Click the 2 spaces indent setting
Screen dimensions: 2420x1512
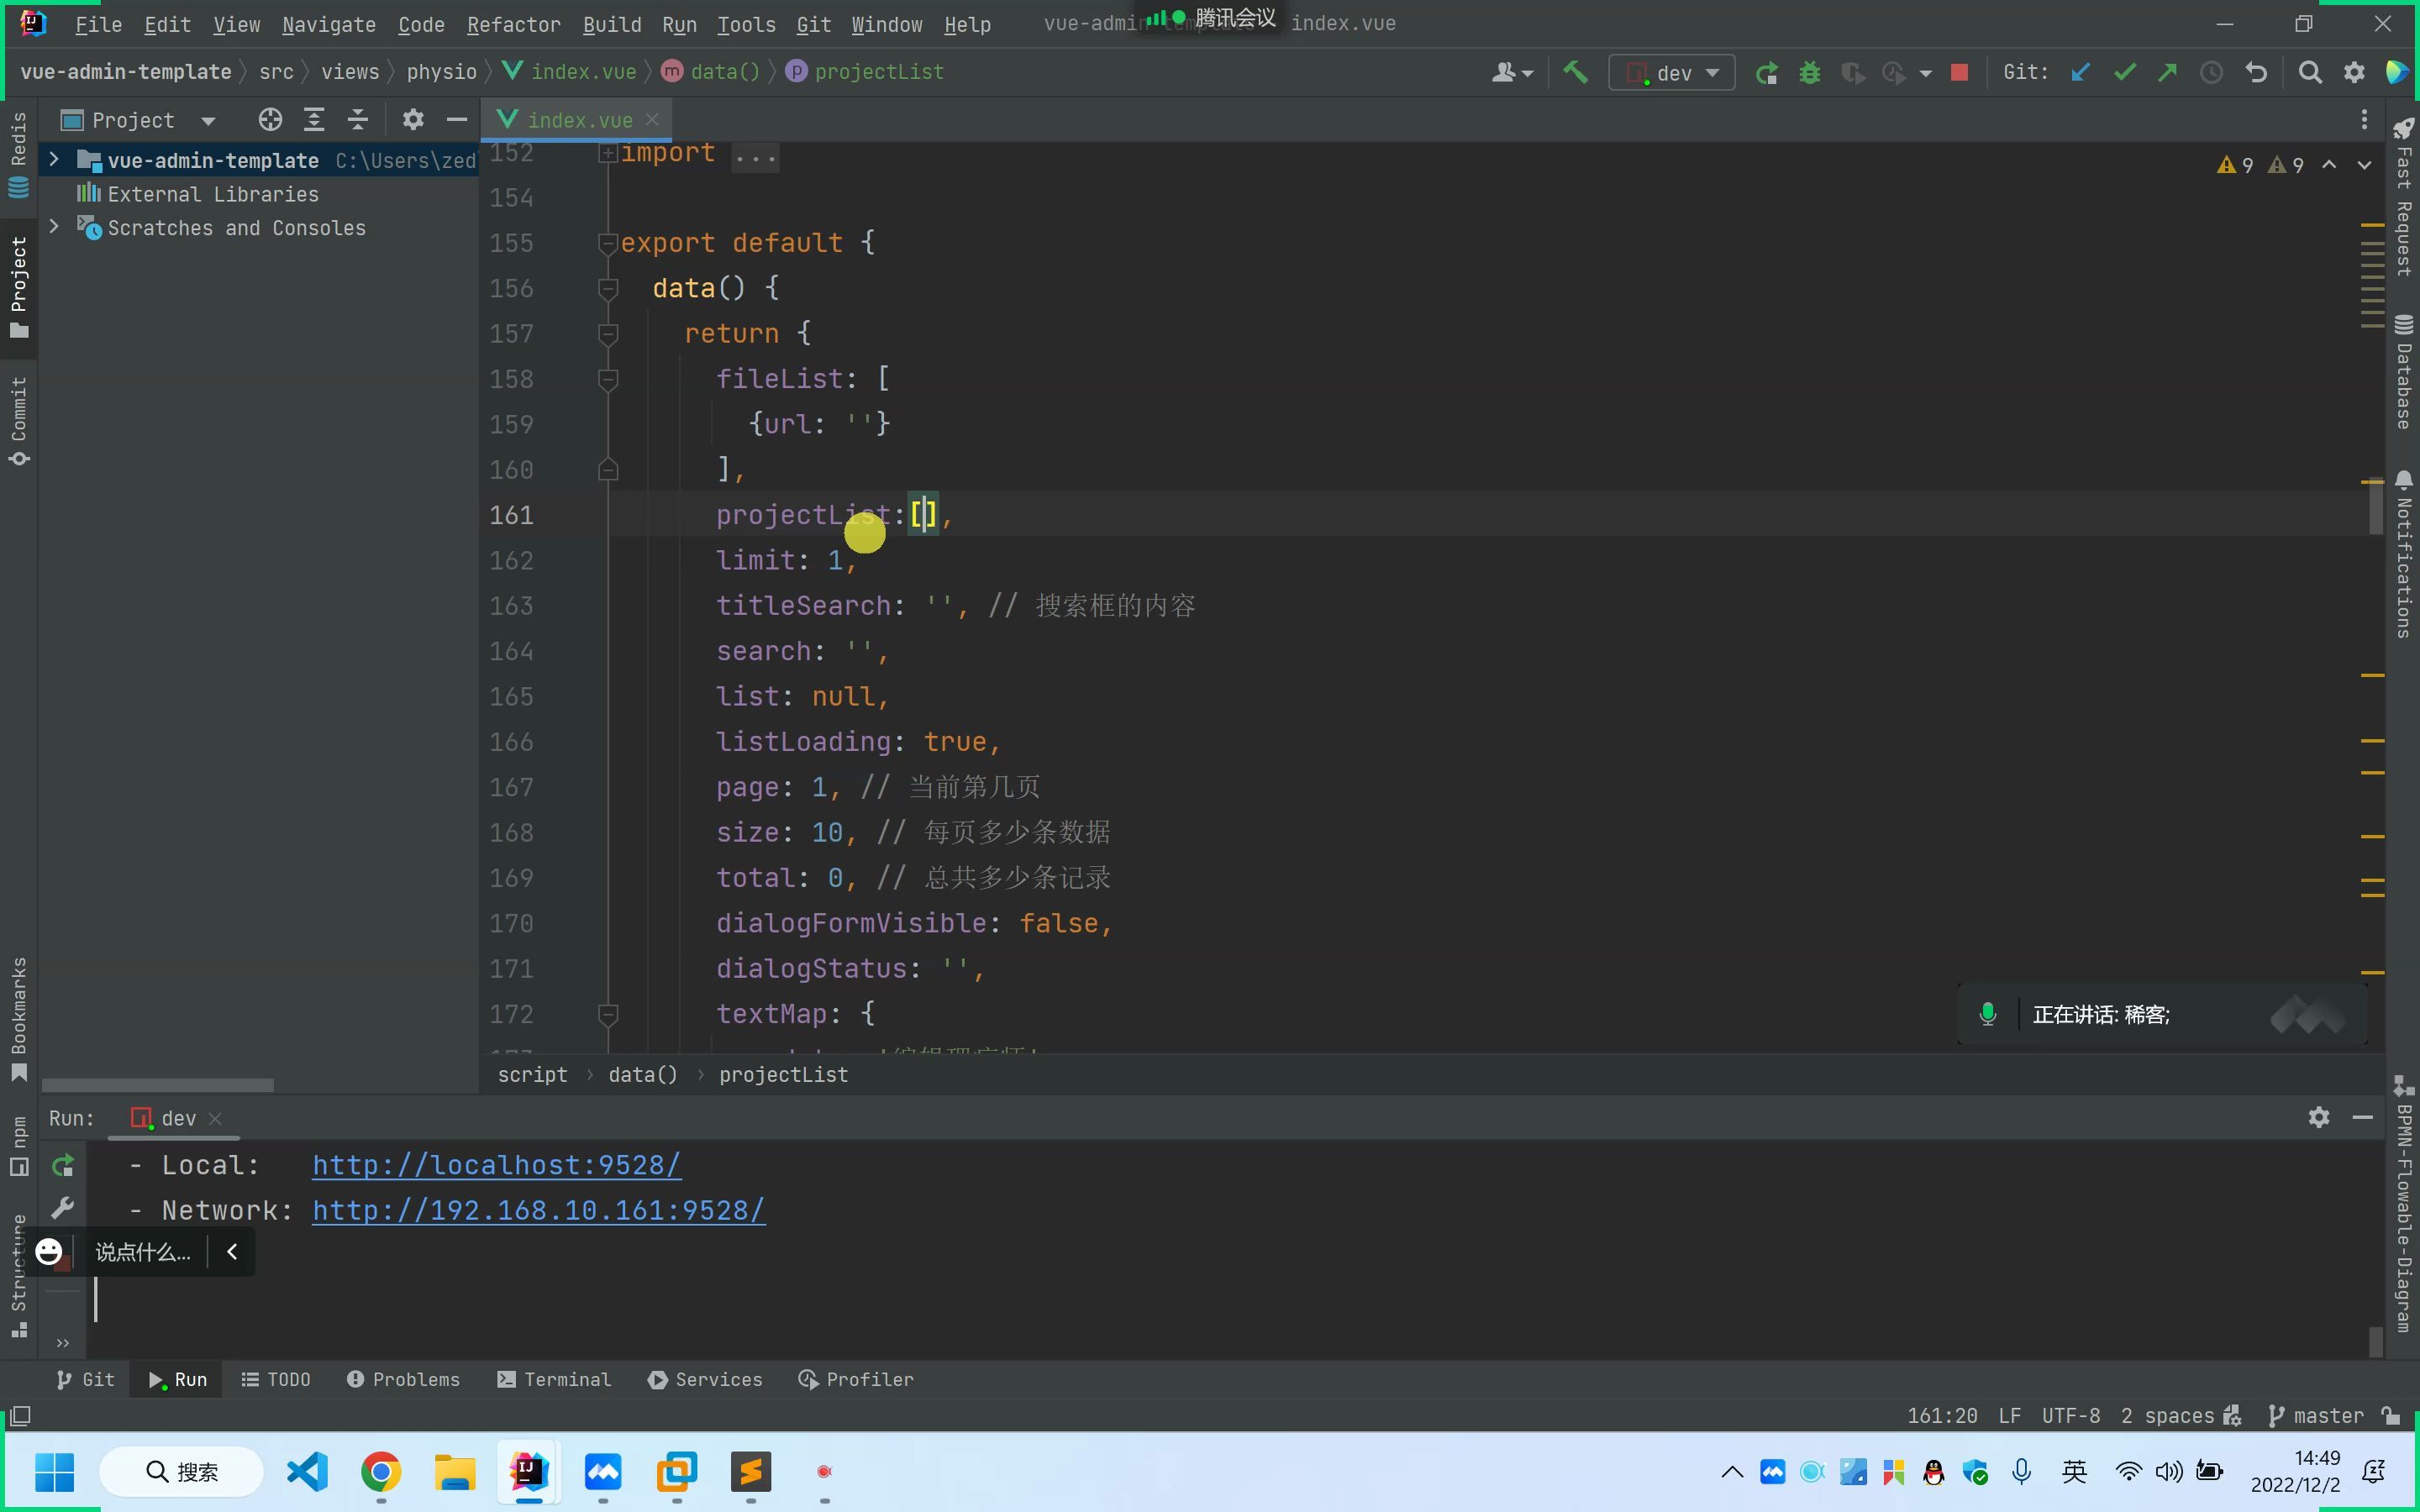[2167, 1415]
